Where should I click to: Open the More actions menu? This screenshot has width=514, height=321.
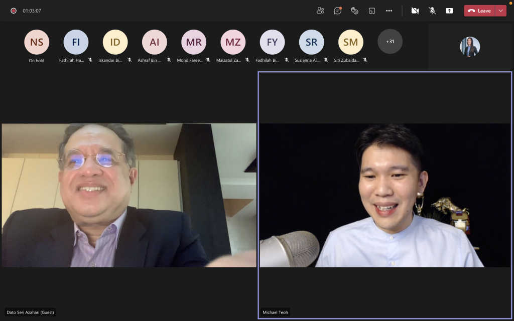click(x=389, y=11)
